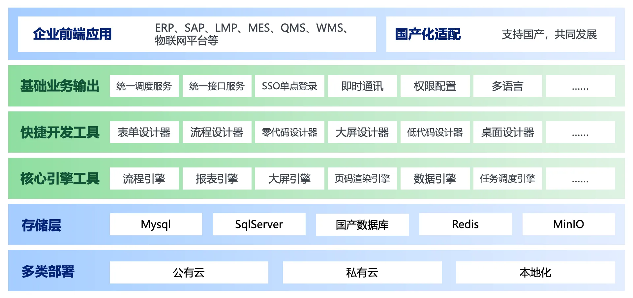
Task: Open the 任务调度引擎 box
Action: click(x=508, y=179)
